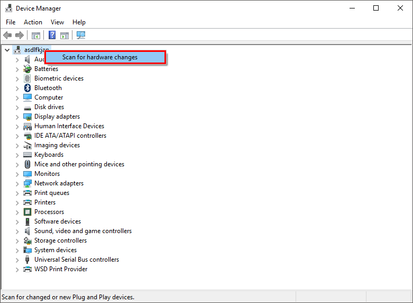This screenshot has height=303, width=413.
Task: Expand the Disk drives node
Action: (x=17, y=108)
